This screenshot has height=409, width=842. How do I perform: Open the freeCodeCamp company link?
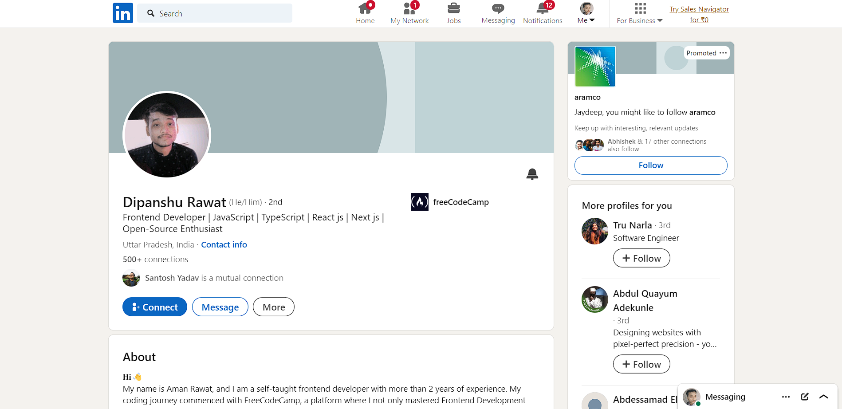(x=461, y=202)
